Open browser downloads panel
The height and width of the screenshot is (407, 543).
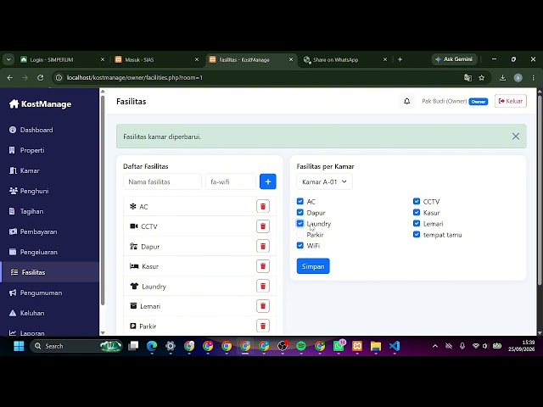(502, 77)
